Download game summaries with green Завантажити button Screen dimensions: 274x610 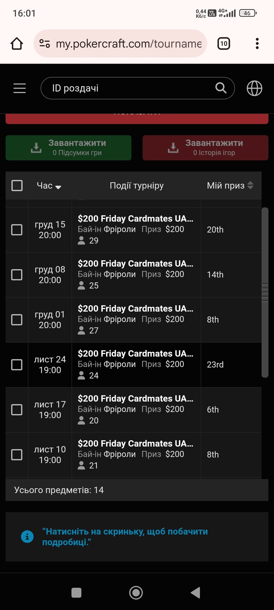click(x=68, y=148)
